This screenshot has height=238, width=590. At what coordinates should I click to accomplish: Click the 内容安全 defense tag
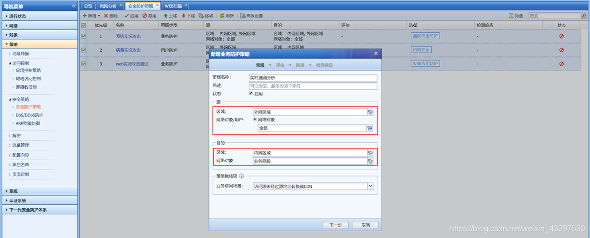tap(421, 50)
